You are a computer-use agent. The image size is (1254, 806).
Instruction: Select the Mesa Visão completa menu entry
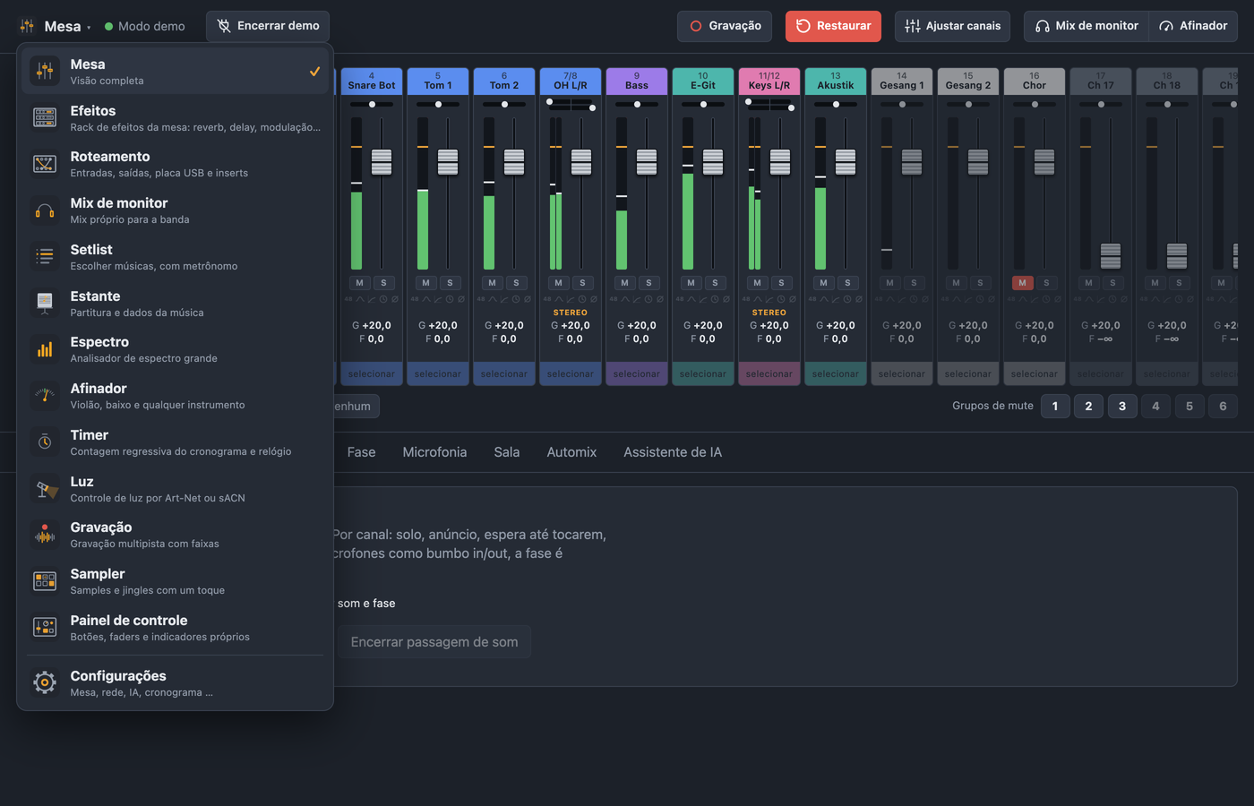pyautogui.click(x=175, y=72)
